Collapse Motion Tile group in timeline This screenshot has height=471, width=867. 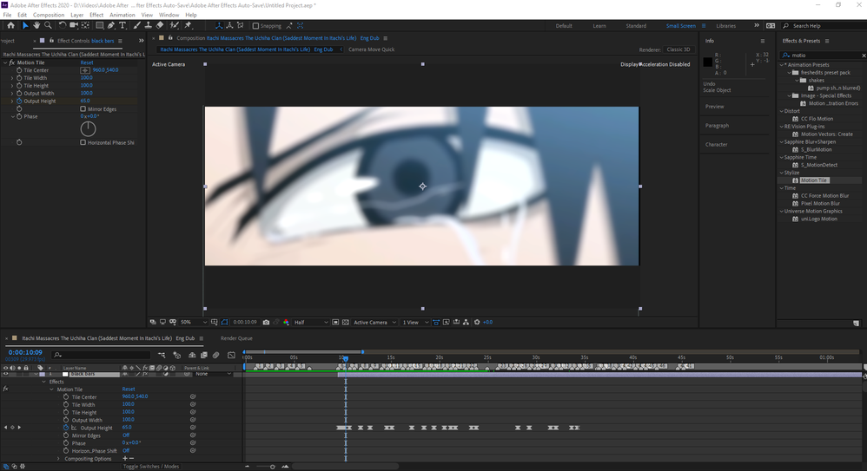tap(51, 389)
